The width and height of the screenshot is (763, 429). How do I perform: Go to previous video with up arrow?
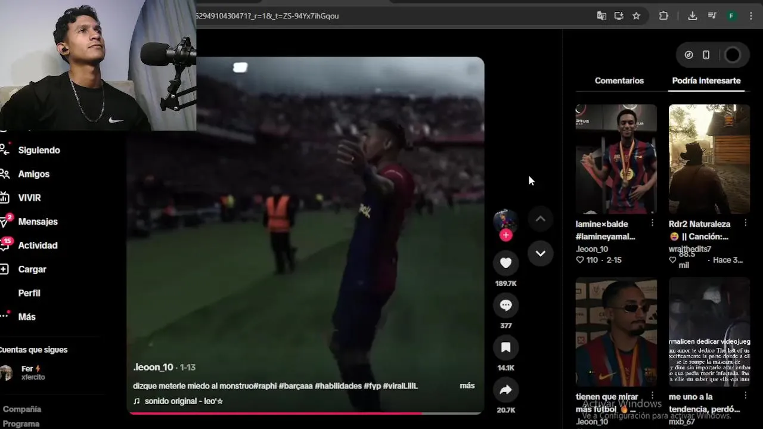tap(540, 219)
